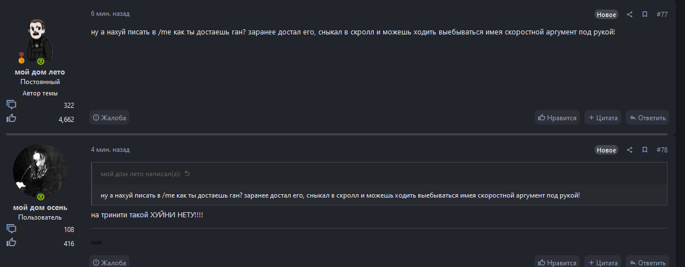Click the likes thumb icon beside 416

11,243
